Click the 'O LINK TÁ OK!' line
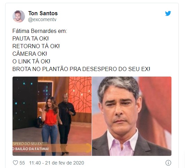Screen dimensions: 185x168 [x=31, y=61]
